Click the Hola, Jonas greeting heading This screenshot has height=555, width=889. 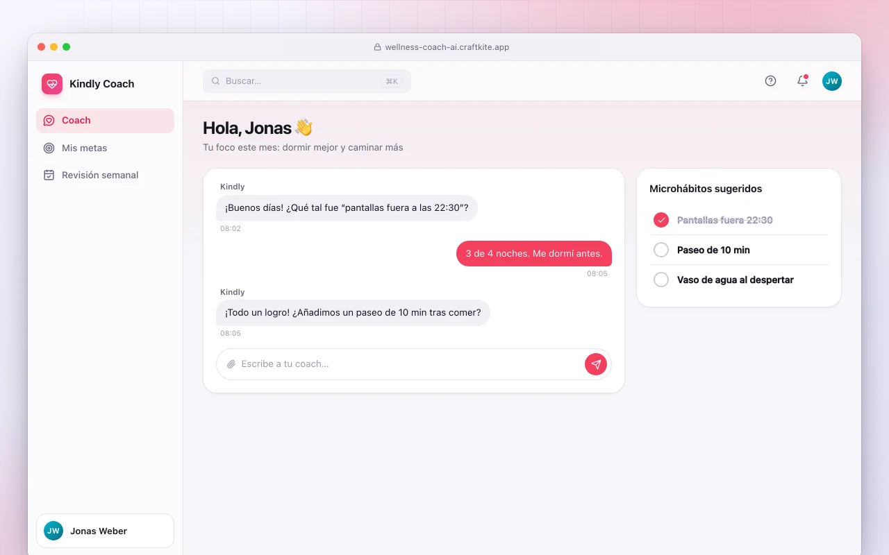click(x=258, y=128)
